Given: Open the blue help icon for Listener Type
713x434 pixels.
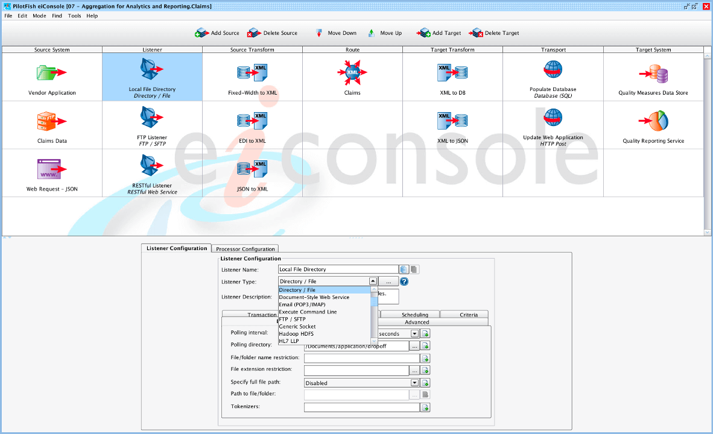Looking at the screenshot, I should 404,281.
